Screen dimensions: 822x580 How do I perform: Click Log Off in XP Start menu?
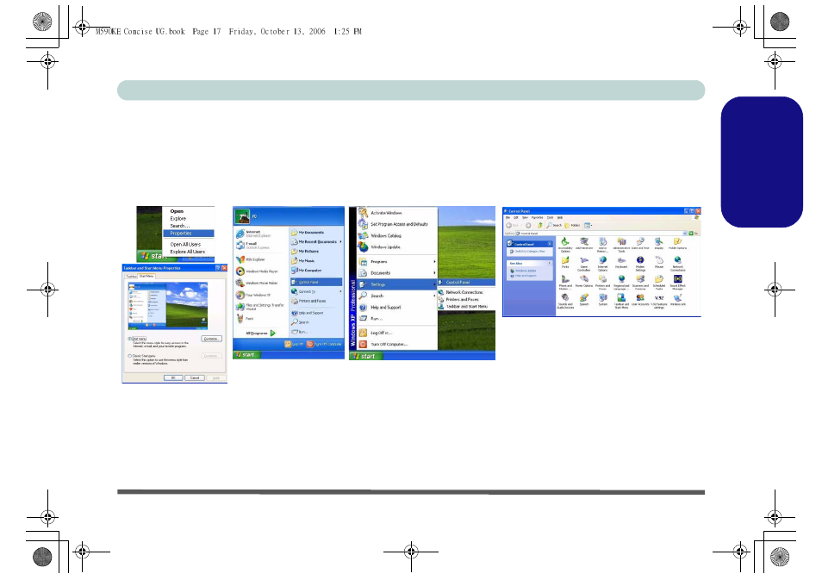[294, 344]
